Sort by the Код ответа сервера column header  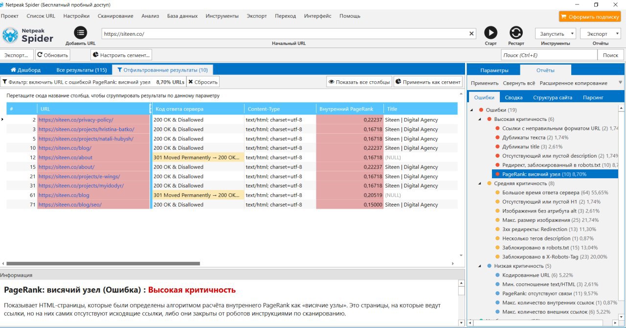point(198,109)
